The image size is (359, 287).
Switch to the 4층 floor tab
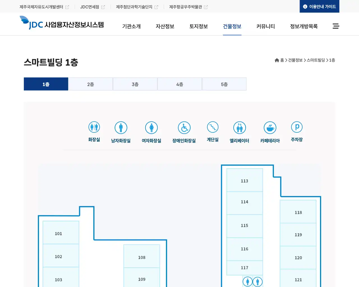180,84
